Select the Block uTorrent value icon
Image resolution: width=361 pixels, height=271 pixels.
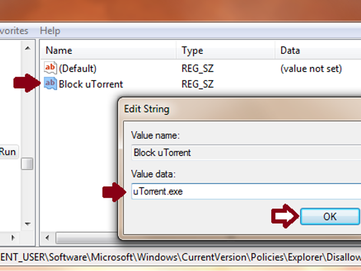click(x=50, y=84)
